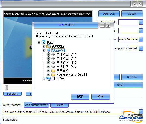Open the every 50 frames dropdown

pyautogui.click(x=141, y=39)
